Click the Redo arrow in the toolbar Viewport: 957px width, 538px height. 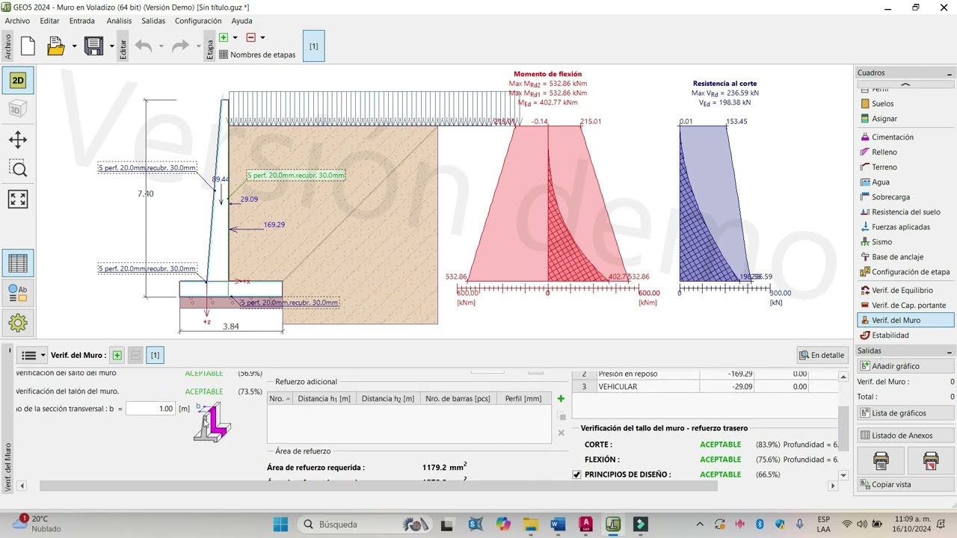tap(180, 46)
